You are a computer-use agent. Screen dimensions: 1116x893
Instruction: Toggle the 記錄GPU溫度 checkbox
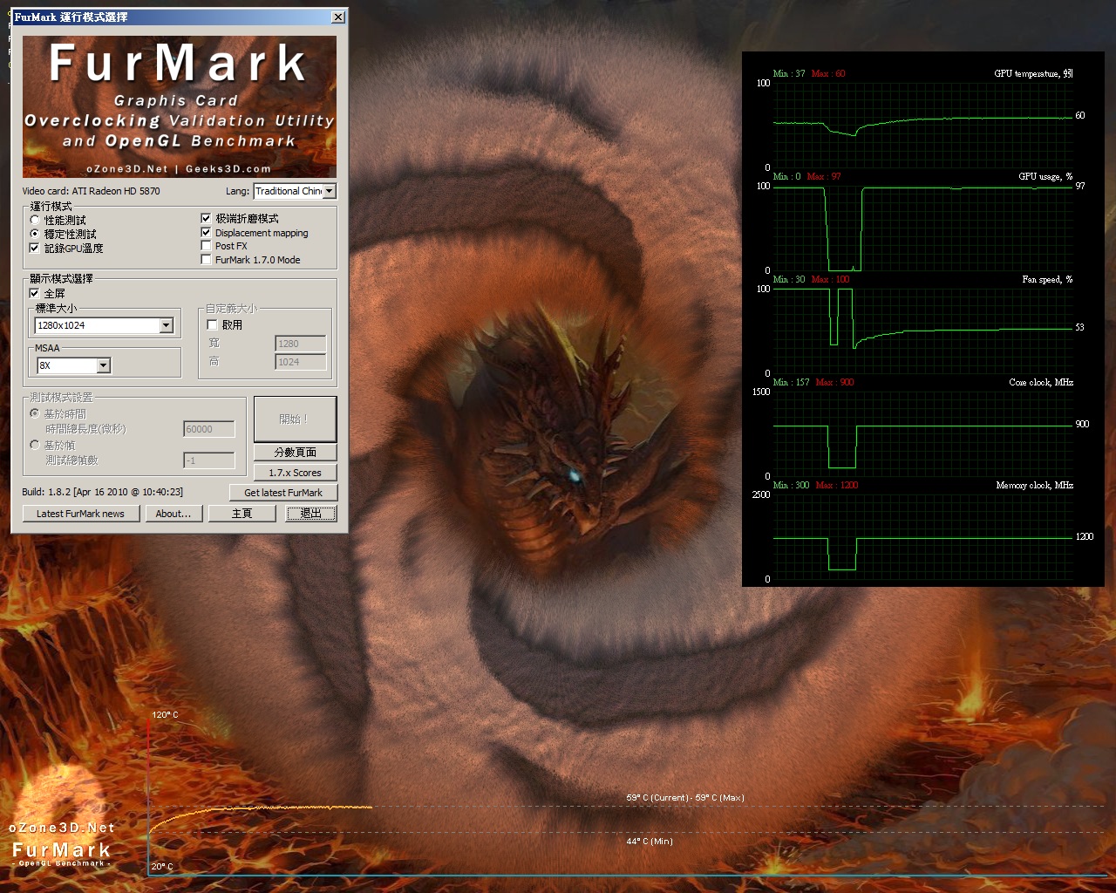click(x=35, y=248)
